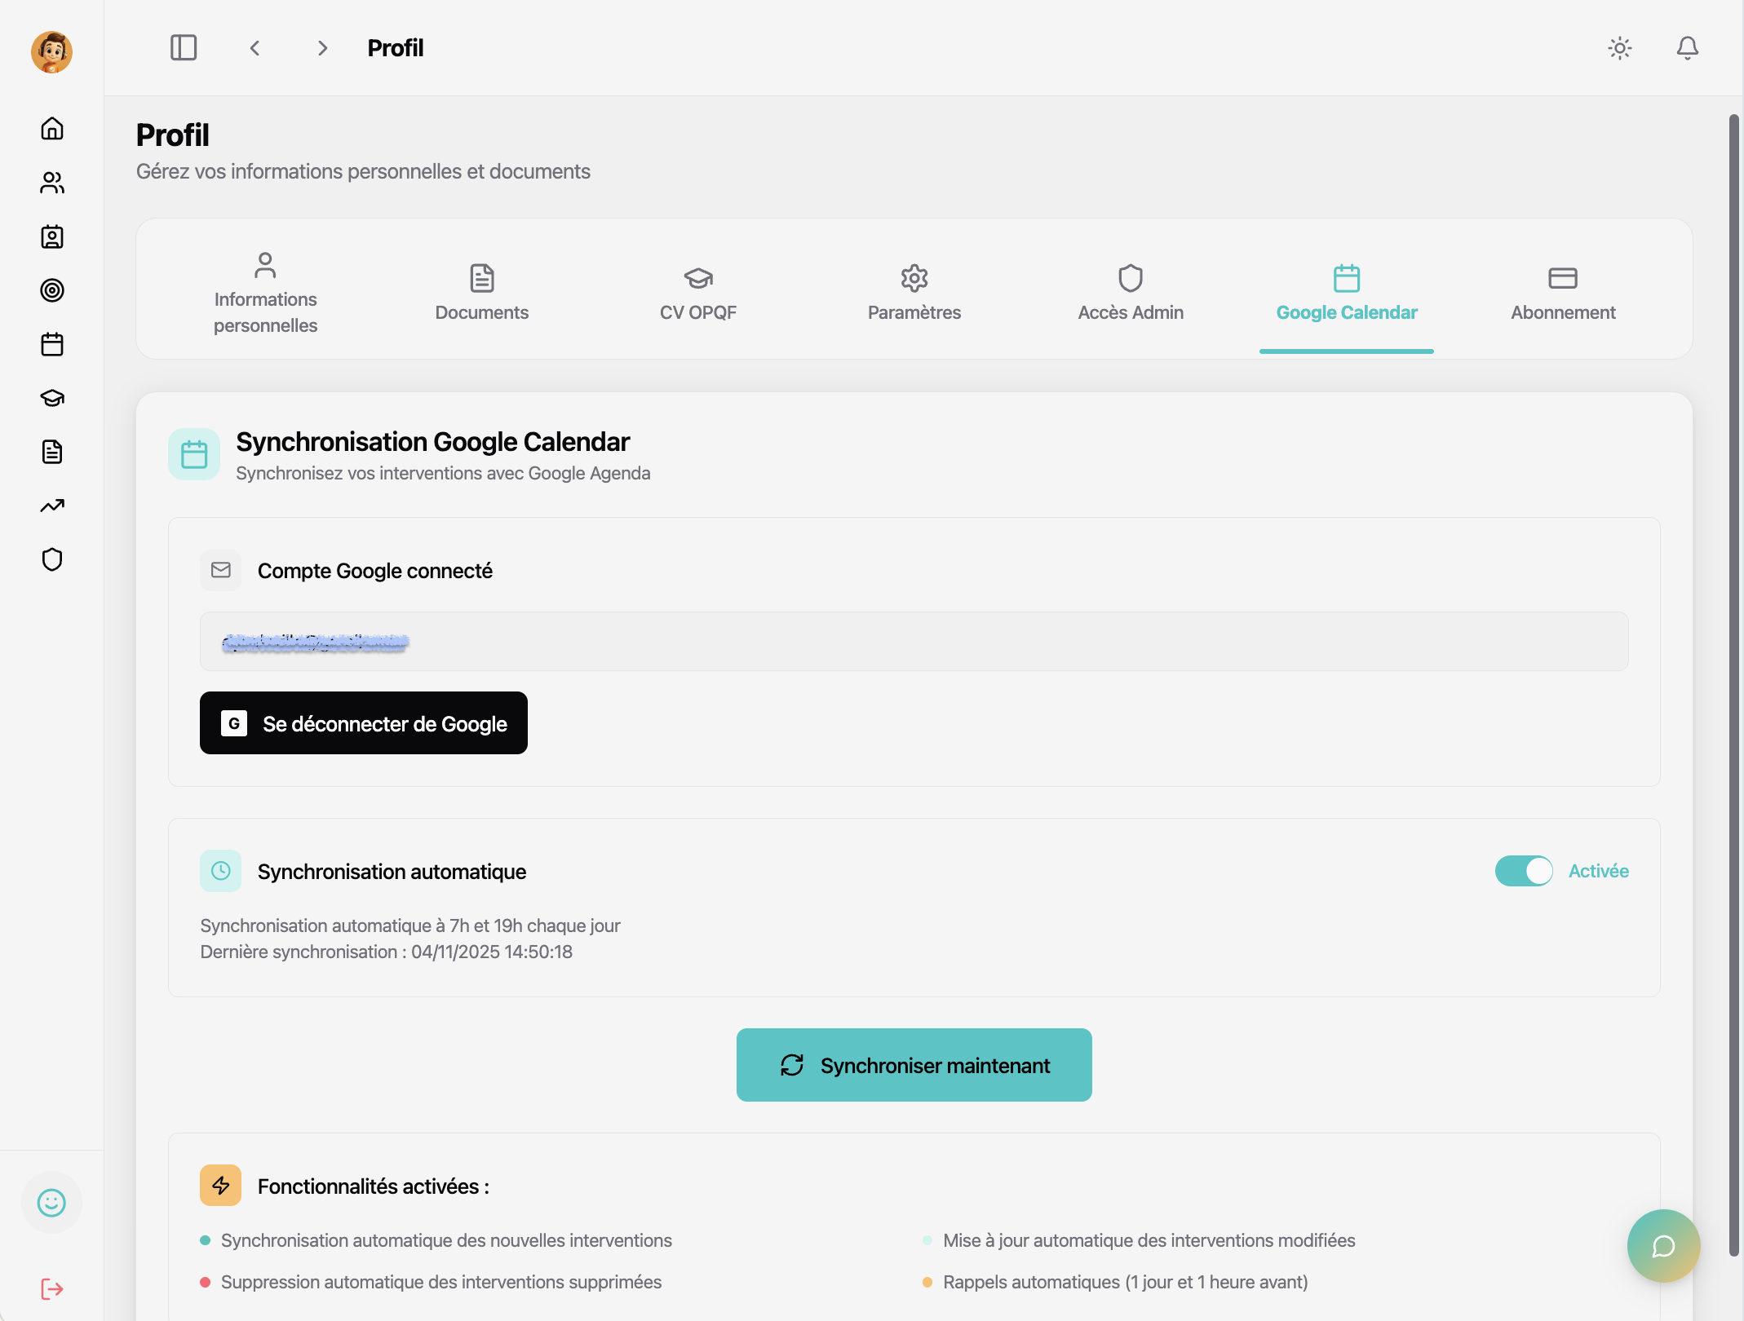The image size is (1744, 1321).
Task: Open the chat bubble widget bottom right
Action: (1663, 1245)
